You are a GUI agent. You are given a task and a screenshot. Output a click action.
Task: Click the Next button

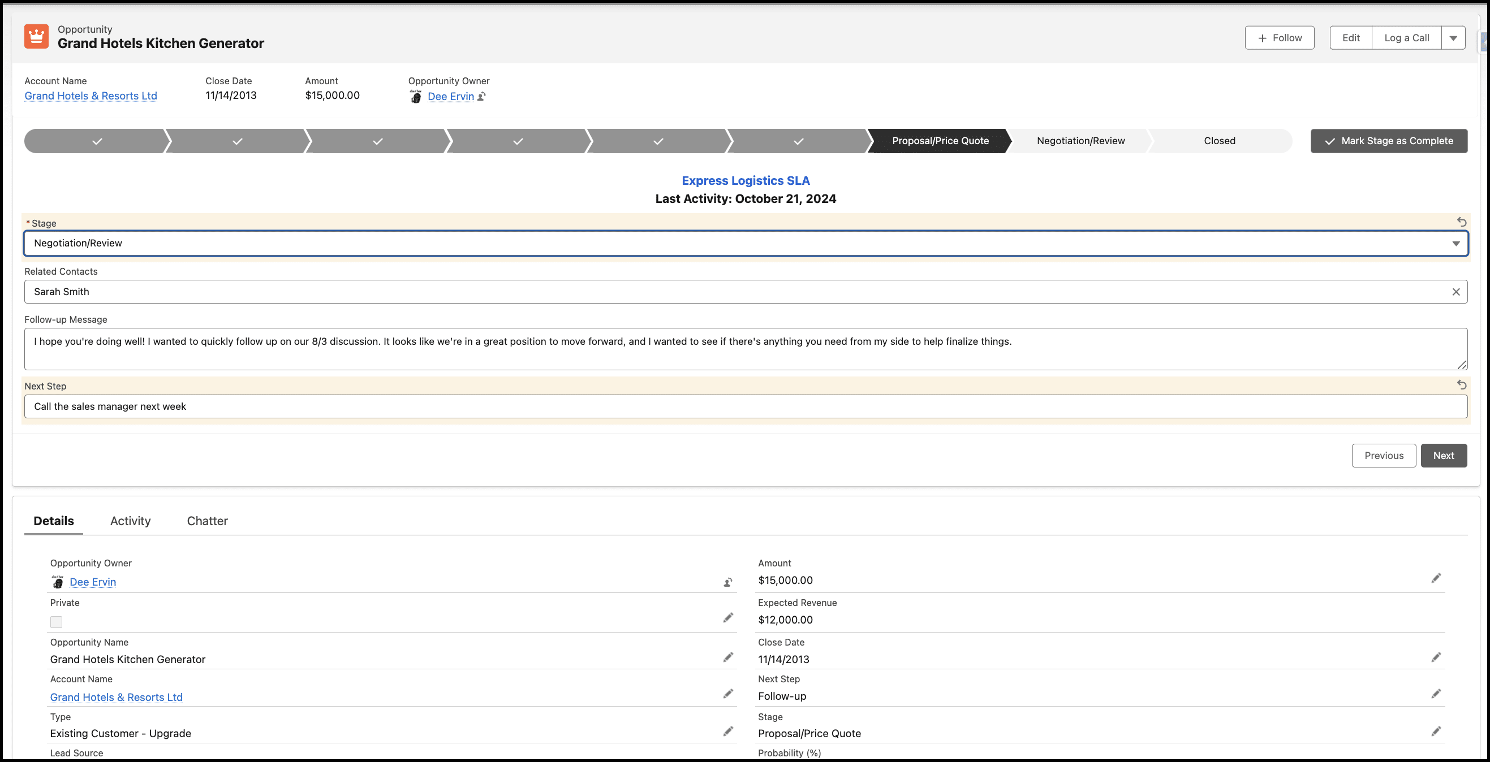(1444, 456)
